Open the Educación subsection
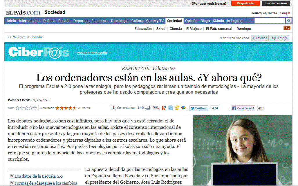Screen dimensions: 298x186 143,29
